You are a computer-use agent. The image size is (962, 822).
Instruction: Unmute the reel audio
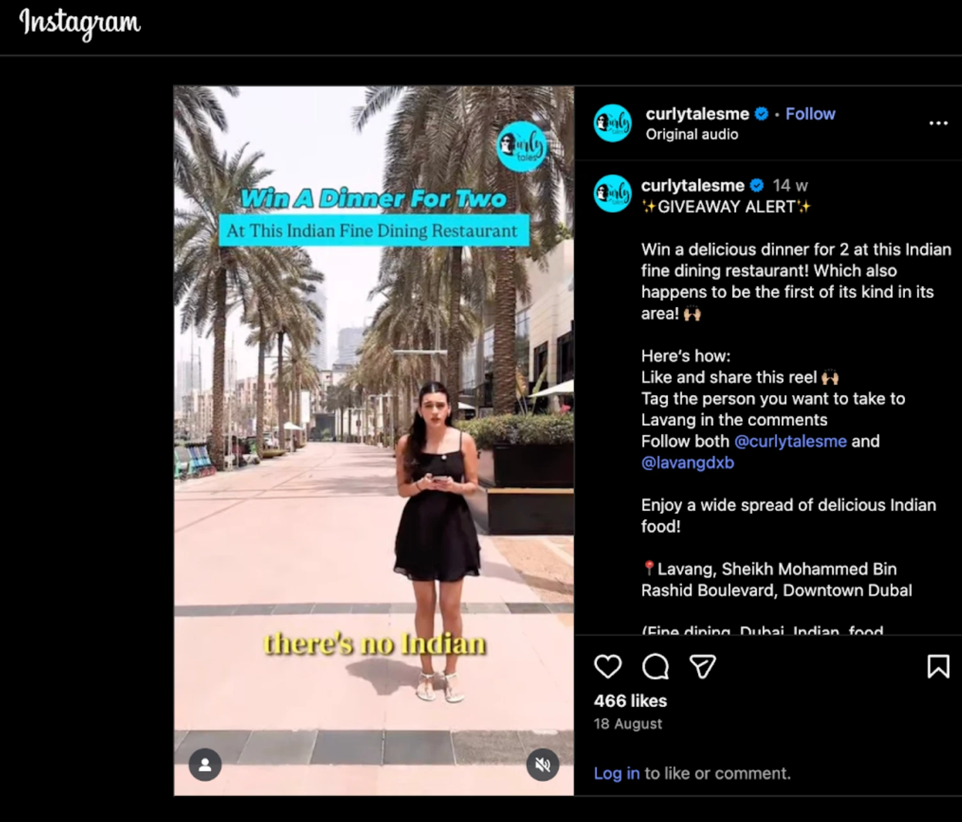click(543, 765)
